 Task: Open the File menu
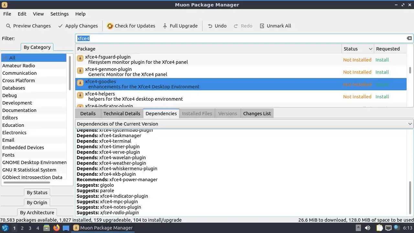pyautogui.click(x=7, y=14)
